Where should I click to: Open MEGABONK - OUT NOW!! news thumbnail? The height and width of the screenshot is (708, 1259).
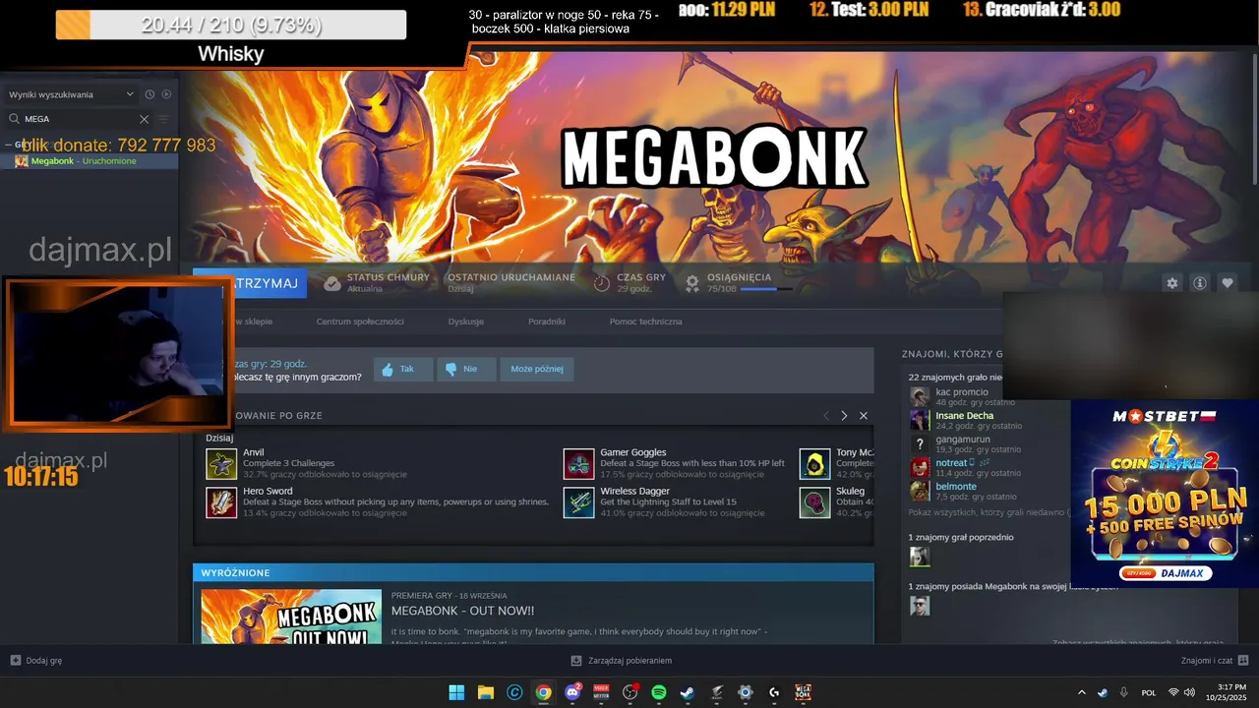pos(291,617)
